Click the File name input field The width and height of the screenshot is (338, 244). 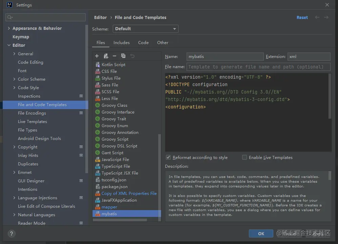pos(258,67)
